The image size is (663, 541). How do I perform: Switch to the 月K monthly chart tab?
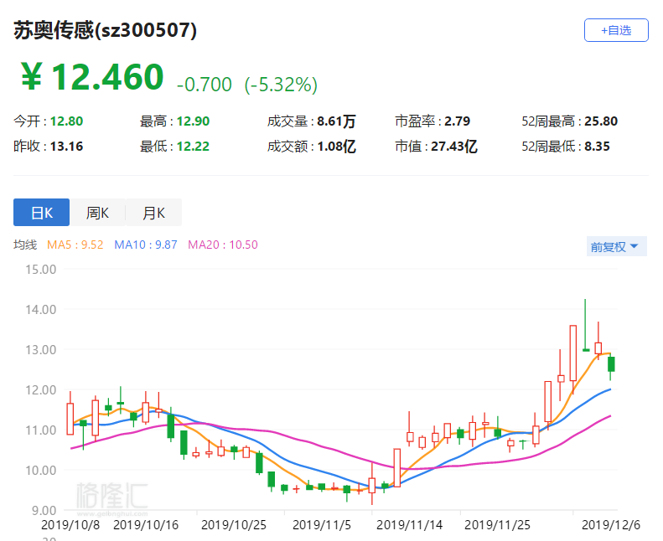click(x=154, y=213)
